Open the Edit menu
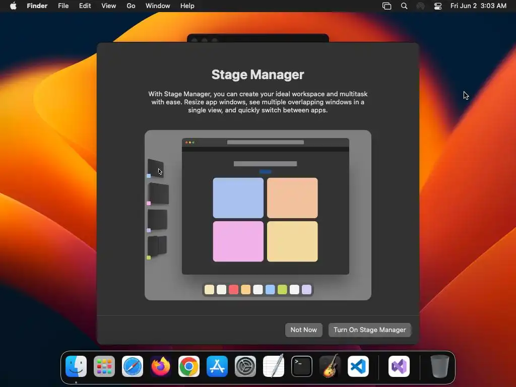The height and width of the screenshot is (387, 516). (85, 6)
